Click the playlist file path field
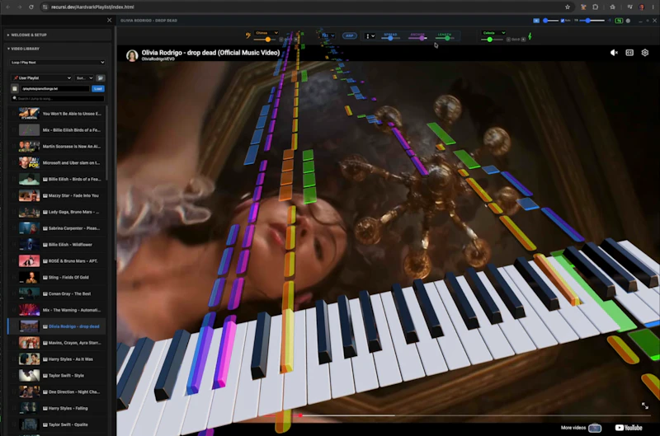The height and width of the screenshot is (436, 660). [55, 89]
